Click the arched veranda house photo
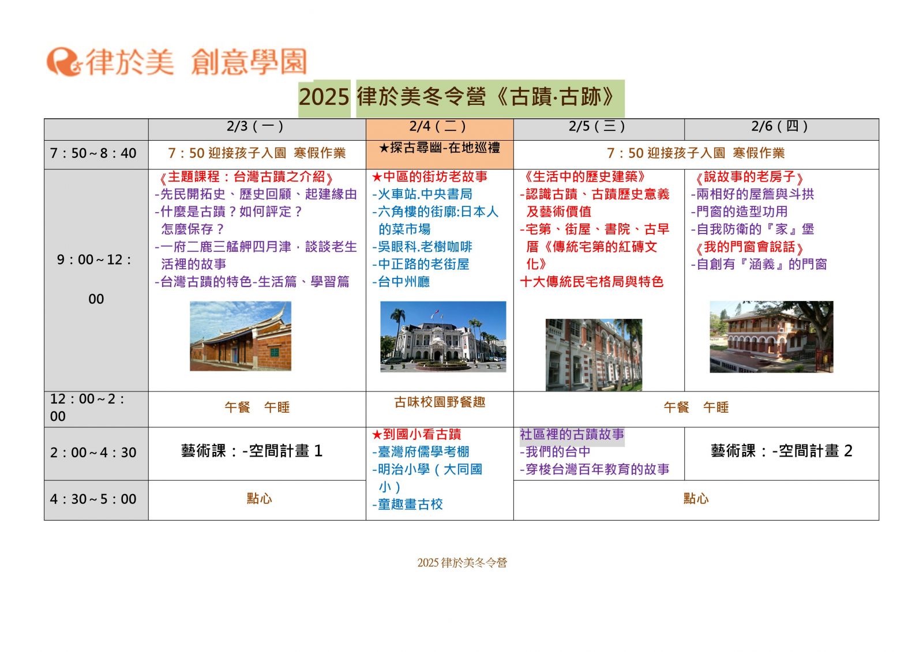Image resolution: width=923 pixels, height=652 pixels. [x=771, y=337]
